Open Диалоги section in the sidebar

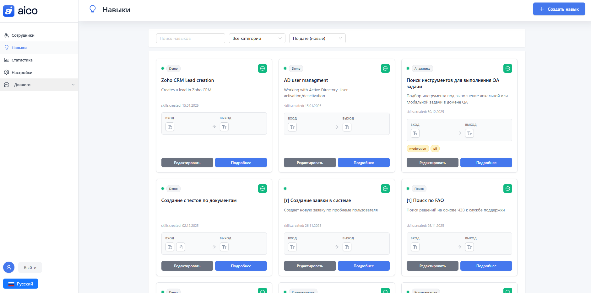[39, 85]
